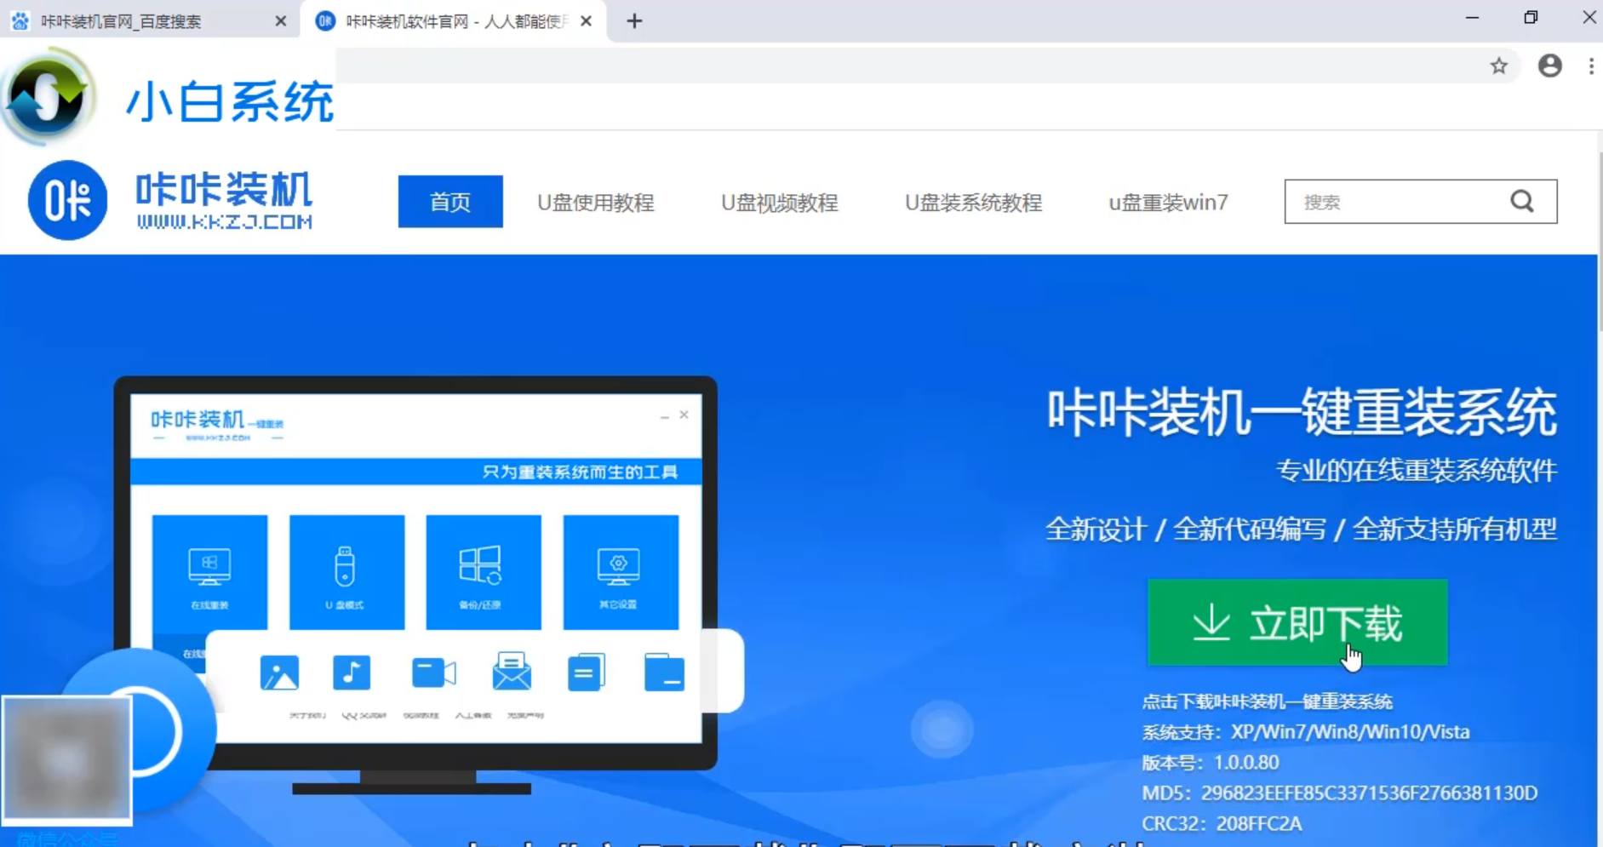Open the U盘装系统教程 nav link
Image resolution: width=1603 pixels, height=847 pixels.
pos(973,203)
